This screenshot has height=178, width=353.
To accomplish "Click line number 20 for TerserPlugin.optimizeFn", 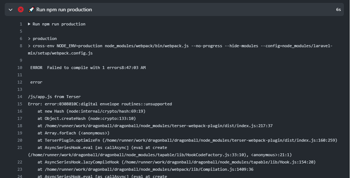I will (x=20, y=140).
